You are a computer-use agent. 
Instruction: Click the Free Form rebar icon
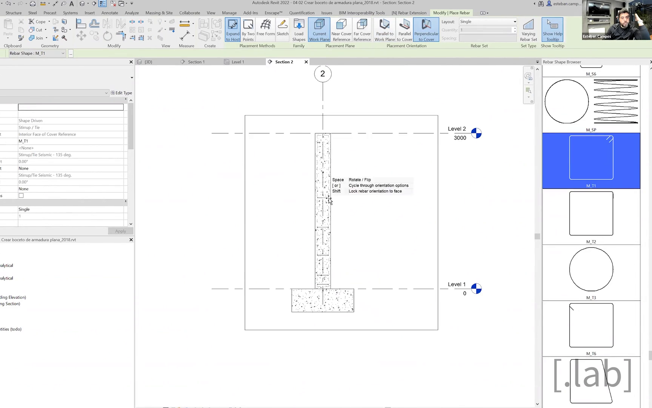point(266,28)
